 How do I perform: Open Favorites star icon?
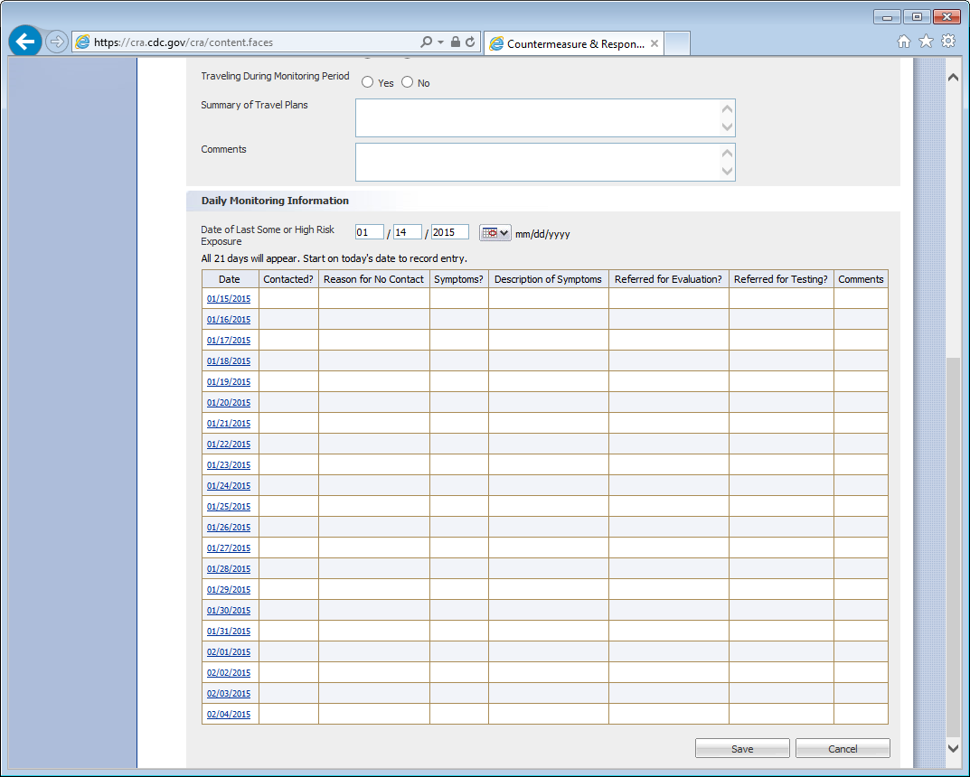point(926,42)
